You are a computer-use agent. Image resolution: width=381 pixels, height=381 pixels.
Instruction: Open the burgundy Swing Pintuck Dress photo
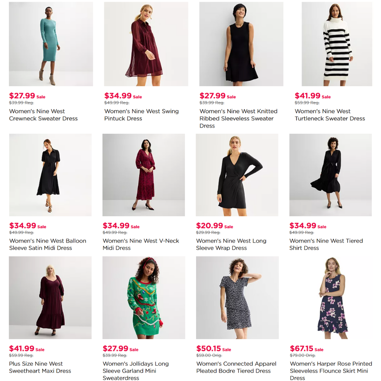tap(146, 44)
